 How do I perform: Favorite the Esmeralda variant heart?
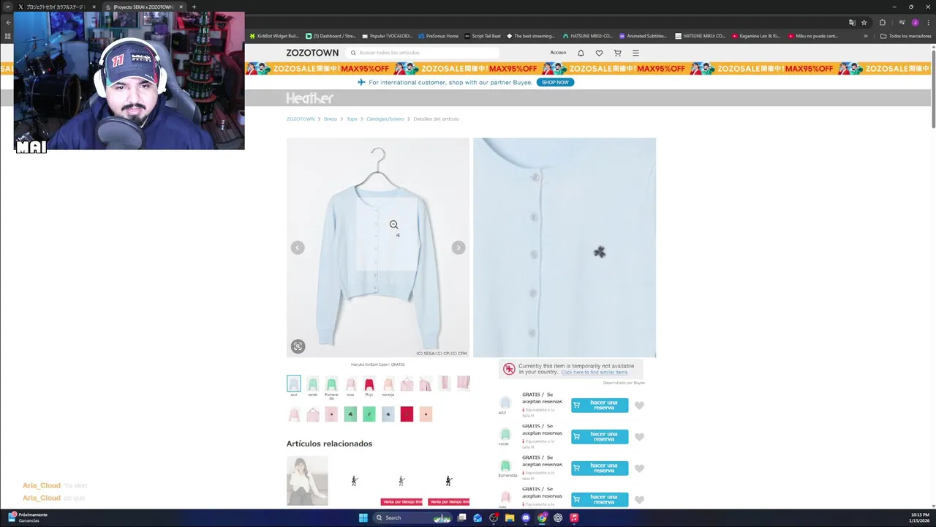coord(639,468)
